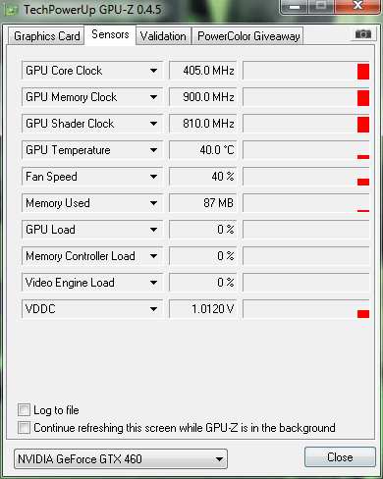Screen dimensions: 383x479
Task: Open the VDDC sensor dropdown
Action: click(92, 309)
